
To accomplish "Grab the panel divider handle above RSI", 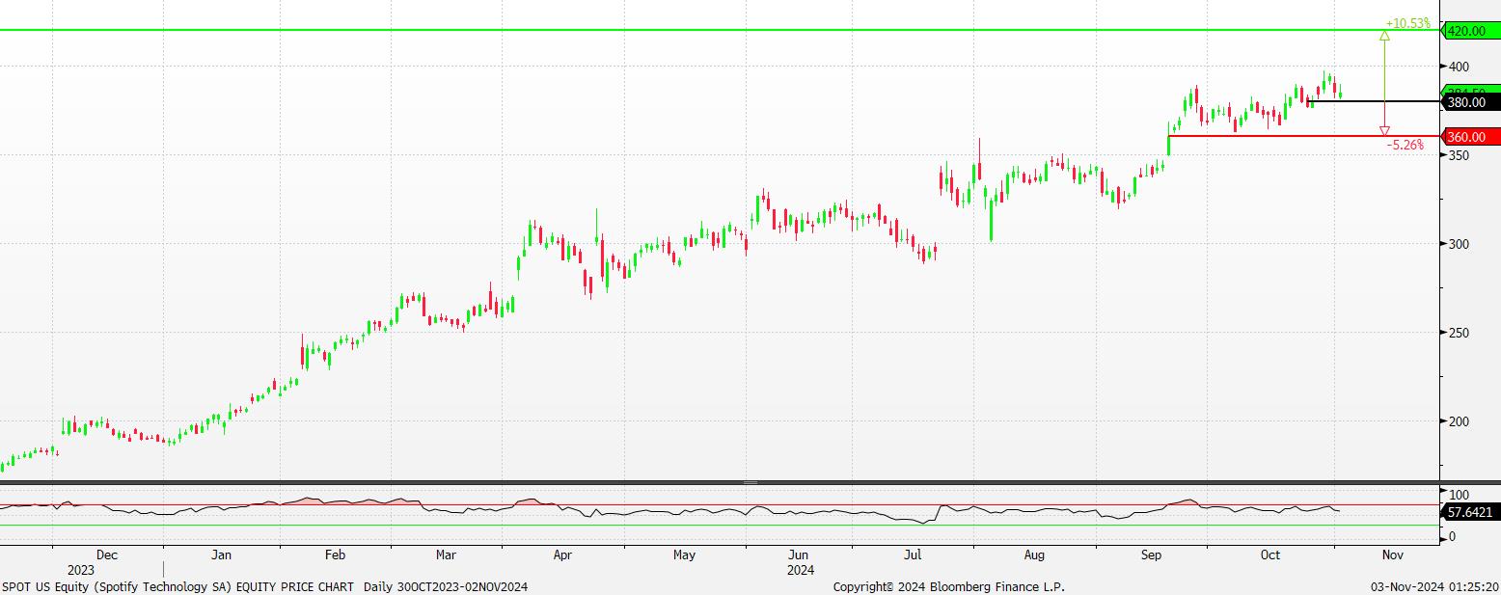I will tap(750, 482).
